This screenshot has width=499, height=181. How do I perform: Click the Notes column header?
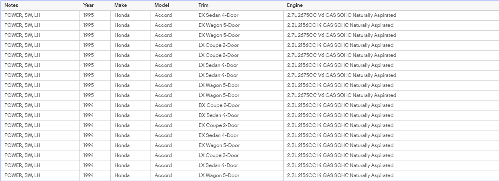pyautogui.click(x=40, y=5)
